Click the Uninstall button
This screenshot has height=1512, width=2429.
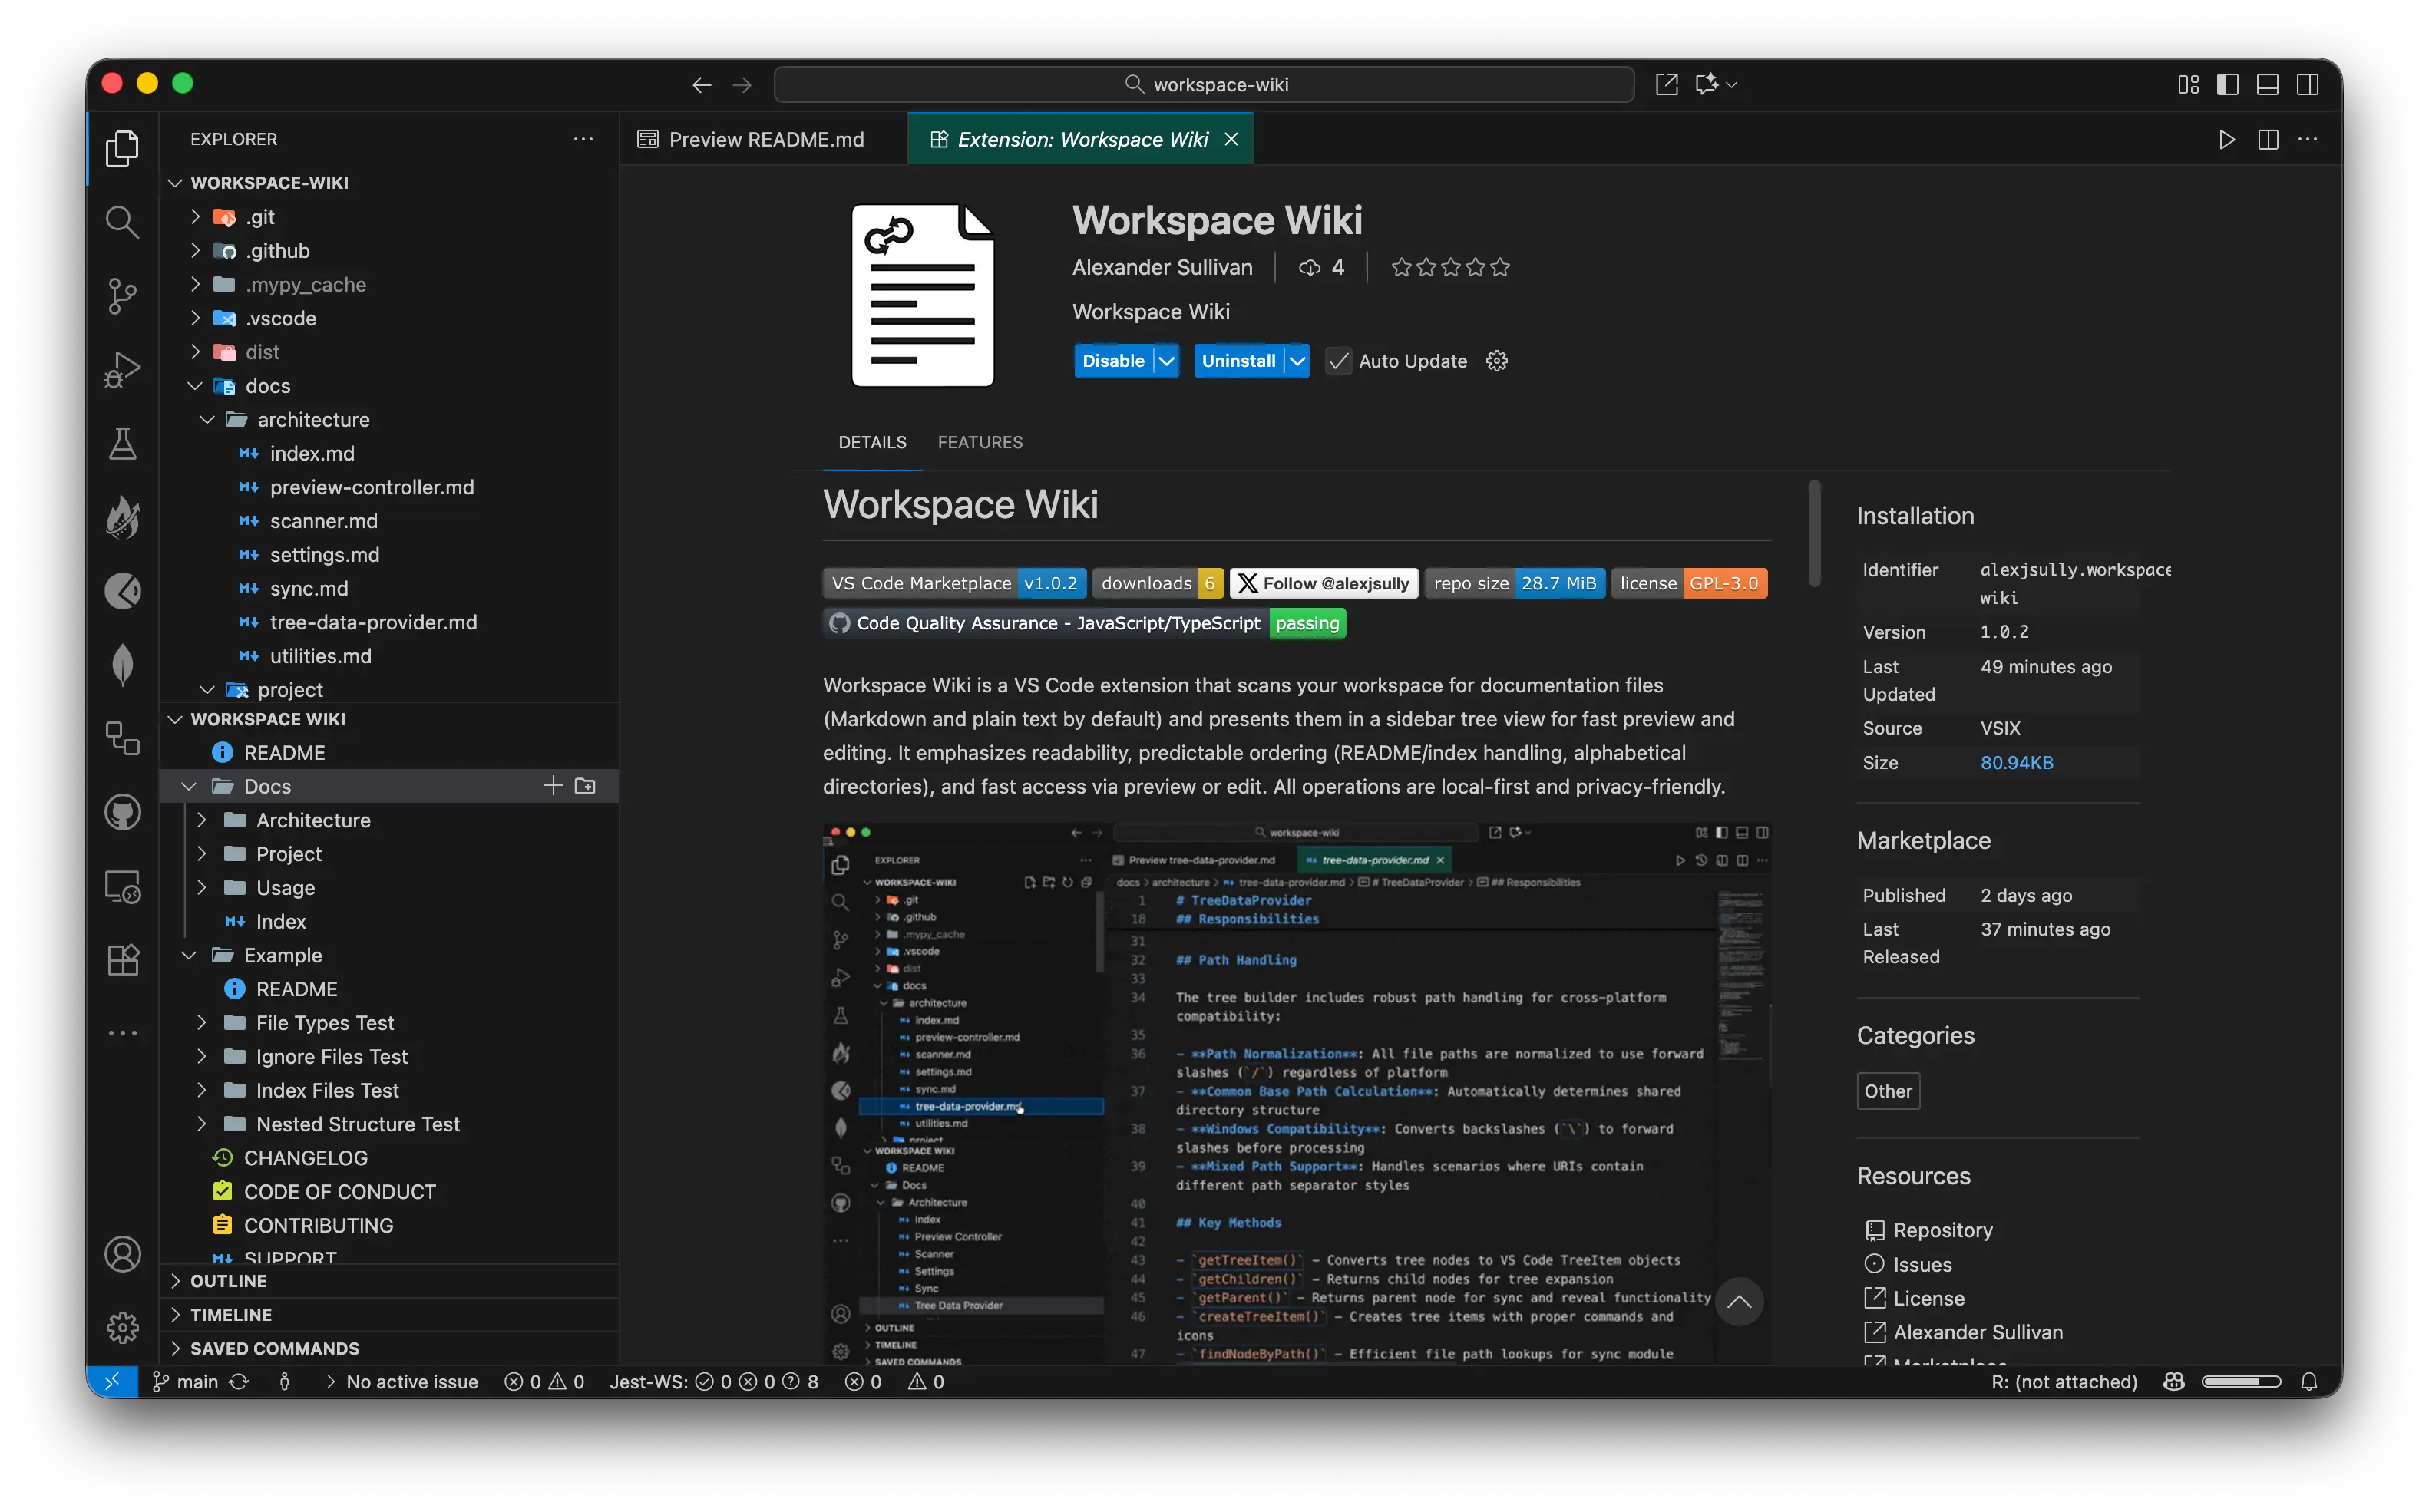1238,360
